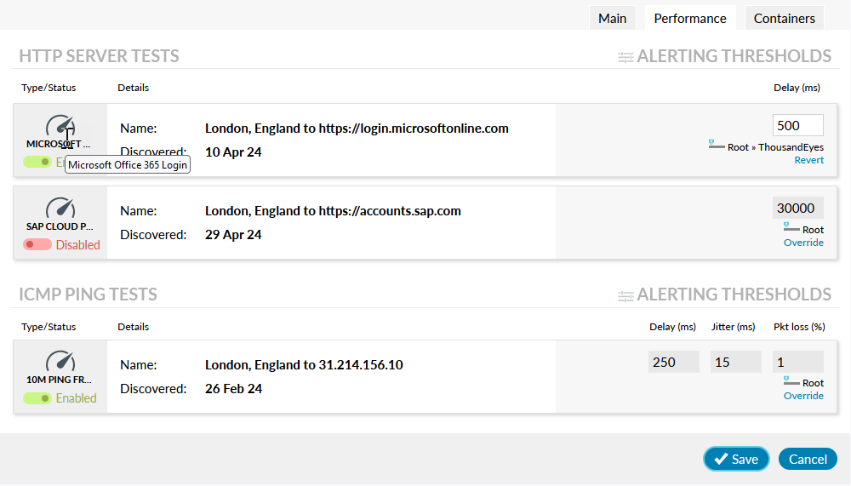Click the SAP Cloud test gauge icon
The height and width of the screenshot is (486, 851).
(x=60, y=209)
